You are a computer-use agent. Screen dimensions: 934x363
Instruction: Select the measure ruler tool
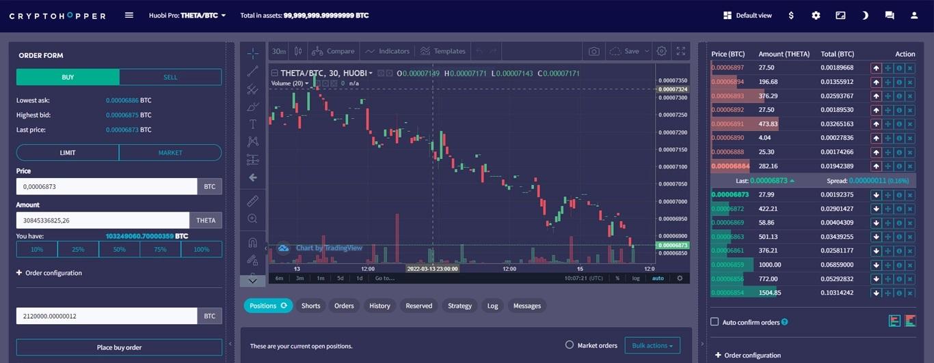[x=252, y=201]
